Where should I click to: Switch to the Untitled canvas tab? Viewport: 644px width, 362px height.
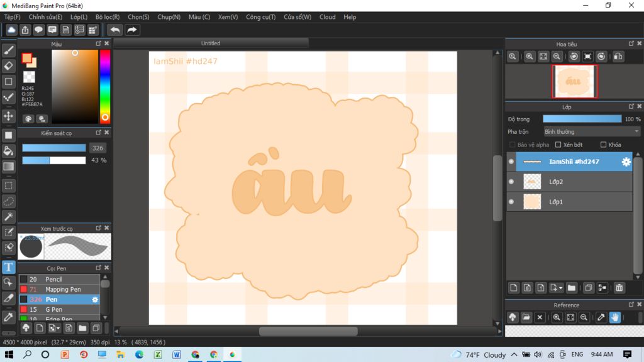tap(211, 43)
